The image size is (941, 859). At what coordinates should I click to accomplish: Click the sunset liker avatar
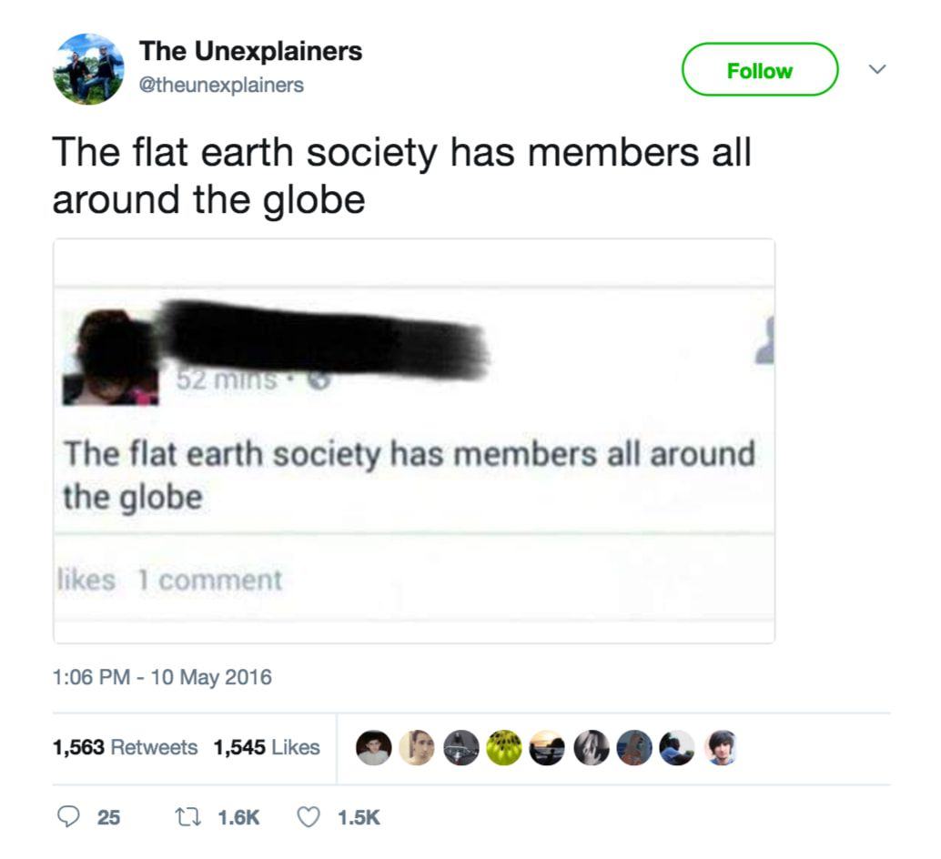click(x=547, y=747)
